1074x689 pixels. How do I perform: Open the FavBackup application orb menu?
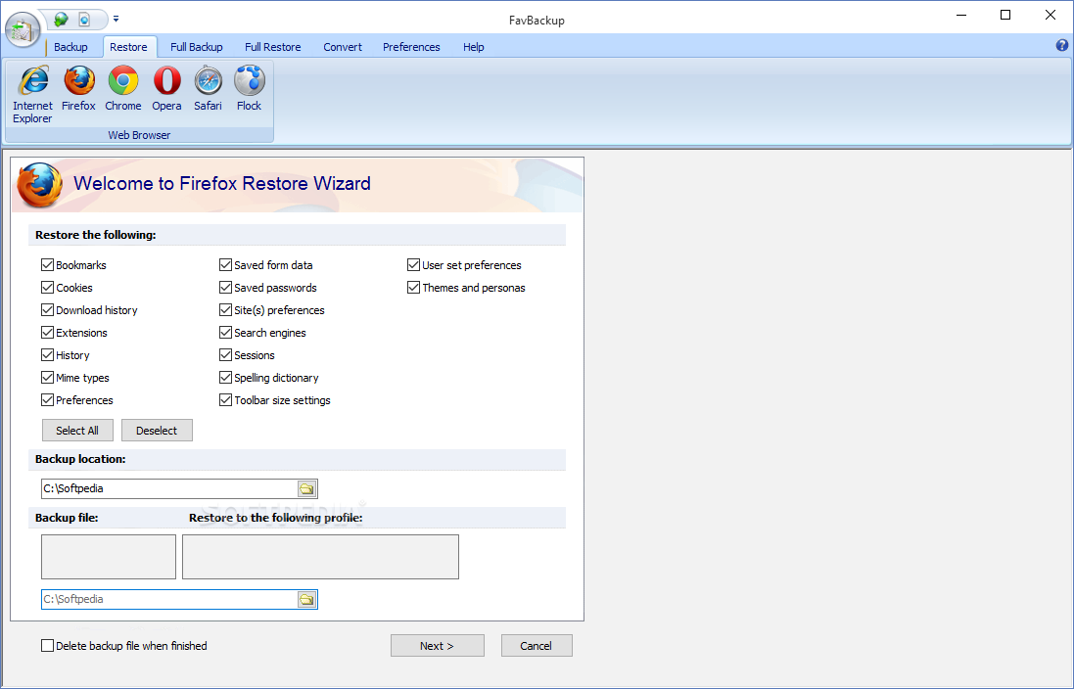coord(23,30)
